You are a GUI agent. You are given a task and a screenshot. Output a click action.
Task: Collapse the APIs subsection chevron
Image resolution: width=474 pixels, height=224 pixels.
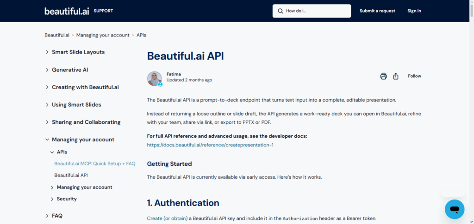(52, 152)
